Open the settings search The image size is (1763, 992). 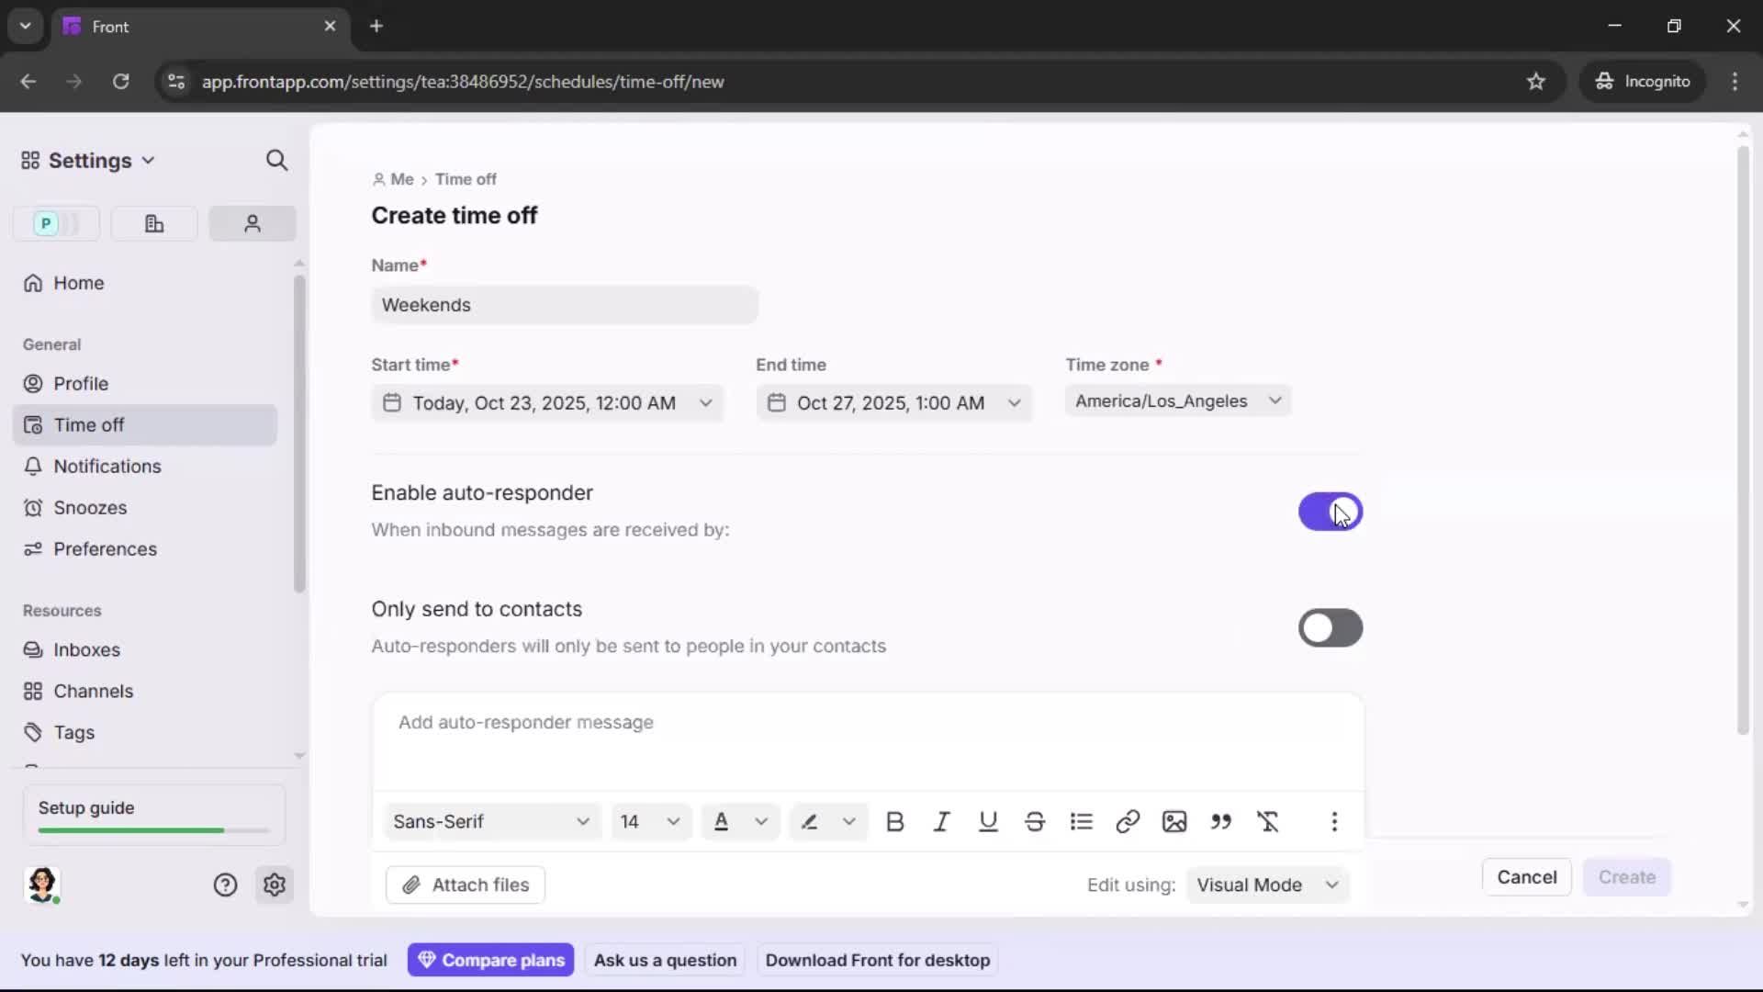pos(277,160)
